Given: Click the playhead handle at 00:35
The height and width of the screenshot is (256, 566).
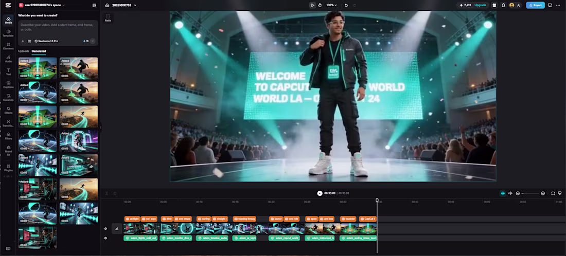Looking at the screenshot, I should [377, 200].
